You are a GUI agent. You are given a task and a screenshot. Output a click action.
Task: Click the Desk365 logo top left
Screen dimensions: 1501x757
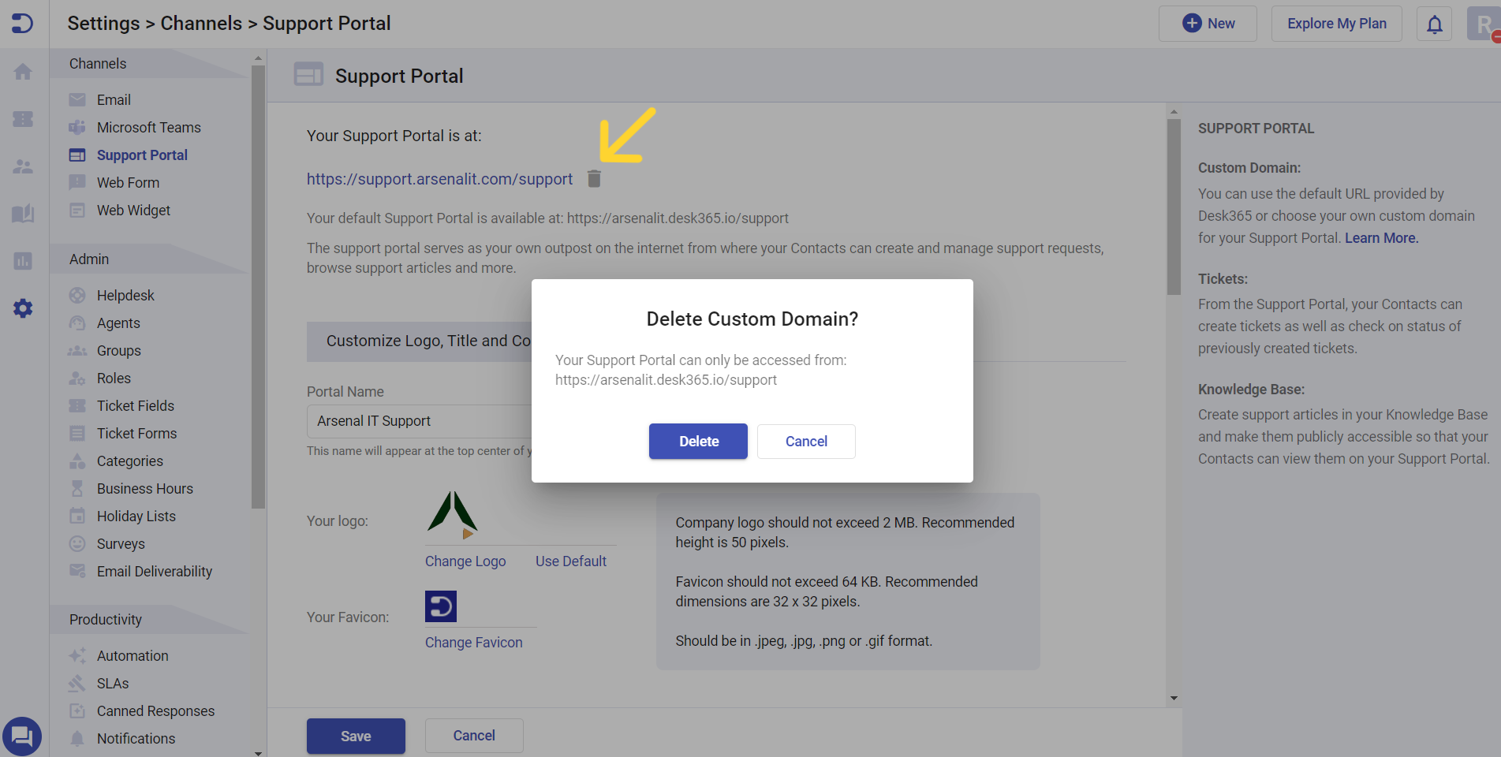23,23
